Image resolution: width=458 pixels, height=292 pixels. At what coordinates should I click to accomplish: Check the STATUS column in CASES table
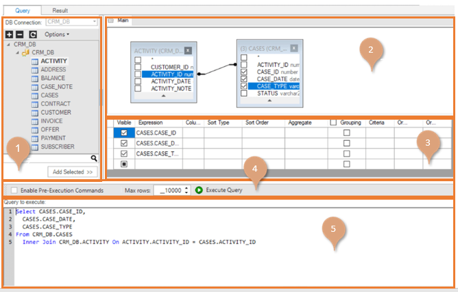[245, 94]
